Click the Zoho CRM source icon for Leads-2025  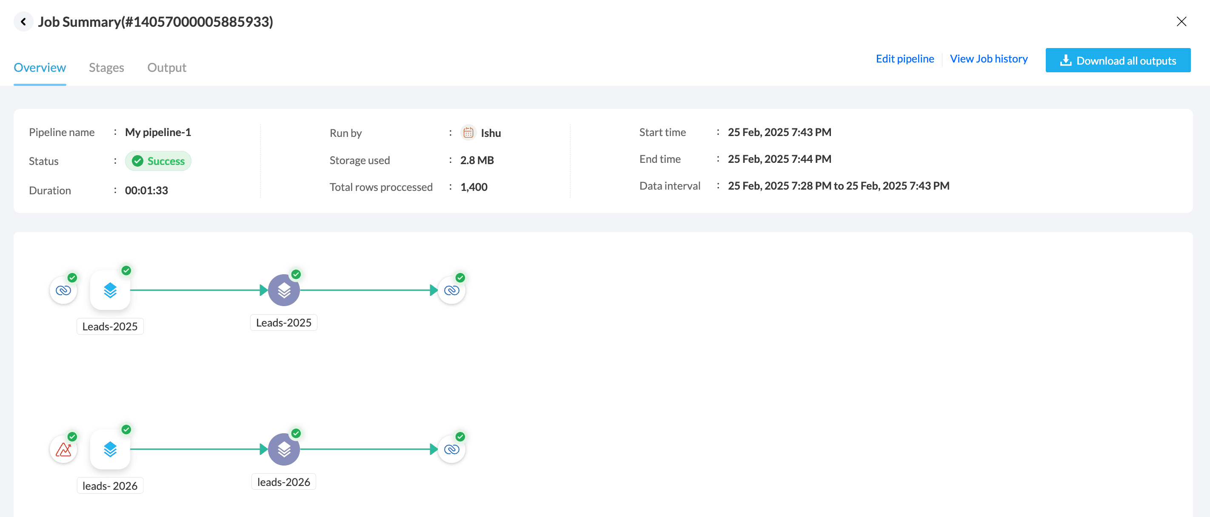63,290
